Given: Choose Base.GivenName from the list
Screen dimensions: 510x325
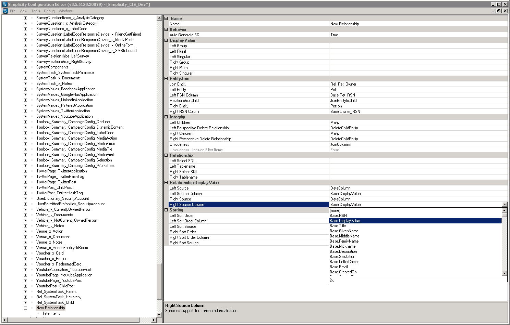Looking at the screenshot, I should [x=415, y=231].
